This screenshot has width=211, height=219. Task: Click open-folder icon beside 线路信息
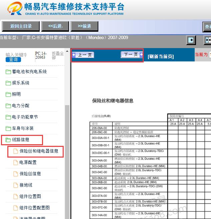(8, 140)
